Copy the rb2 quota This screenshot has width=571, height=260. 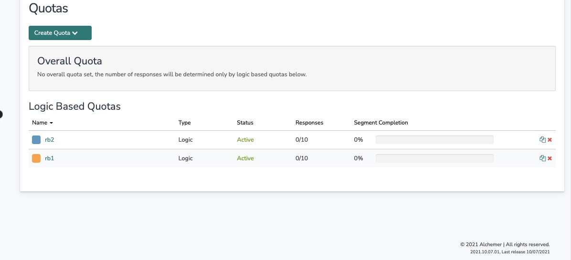pyautogui.click(x=542, y=140)
